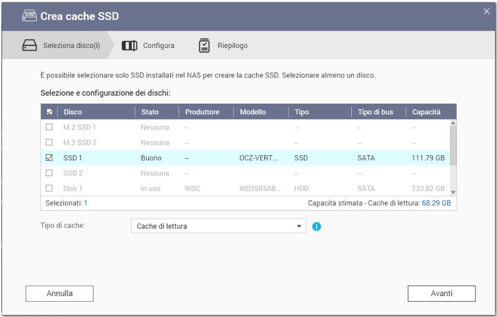Close the Crea cache SSD dialog
The height and width of the screenshot is (317, 497).
click(486, 12)
